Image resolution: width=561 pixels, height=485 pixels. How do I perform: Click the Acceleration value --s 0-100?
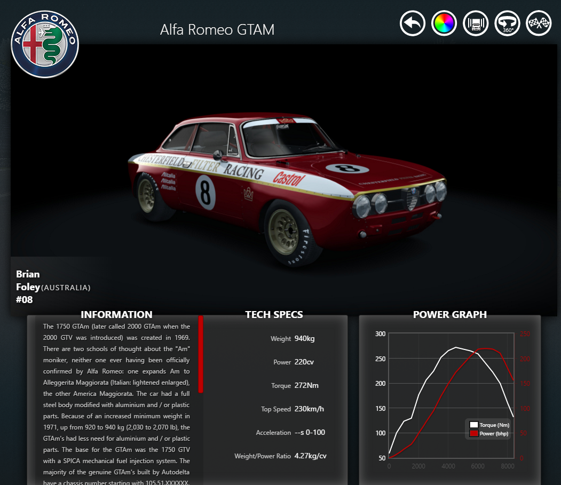tap(310, 432)
